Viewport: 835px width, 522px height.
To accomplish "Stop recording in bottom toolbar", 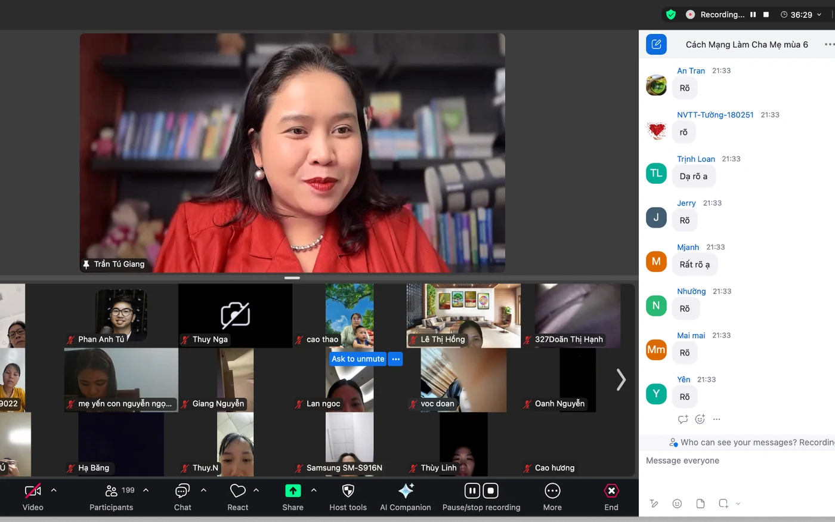I will tap(490, 490).
